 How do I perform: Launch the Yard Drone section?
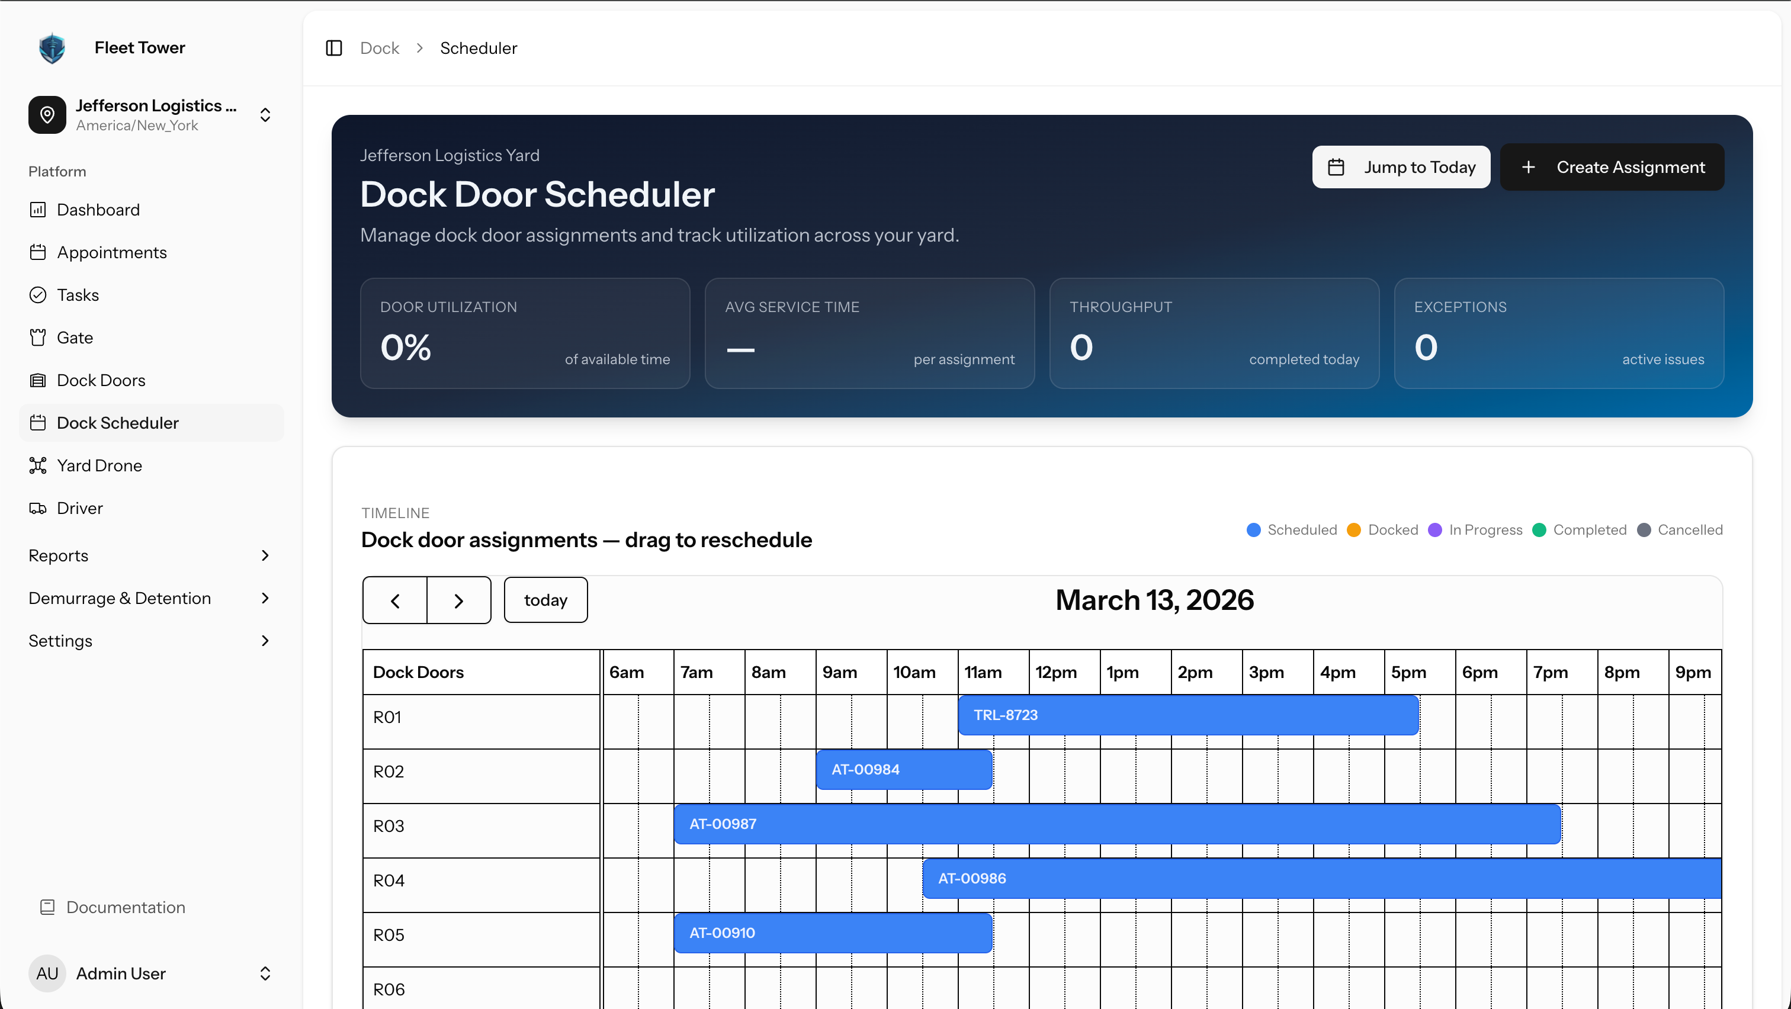[x=99, y=465]
